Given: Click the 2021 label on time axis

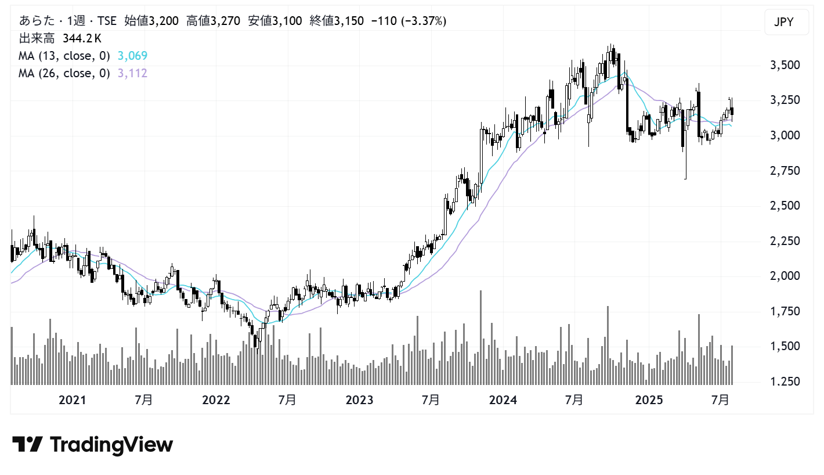Looking at the screenshot, I should 73,400.
